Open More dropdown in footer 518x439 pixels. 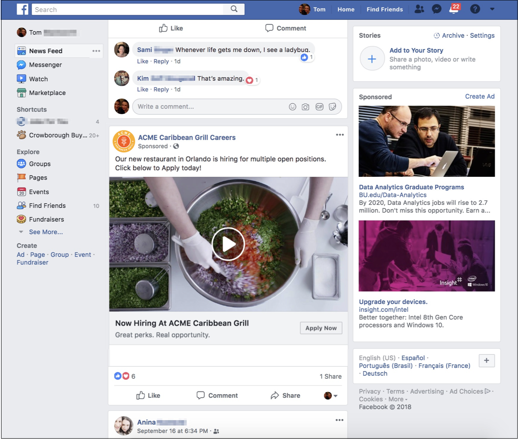398,399
